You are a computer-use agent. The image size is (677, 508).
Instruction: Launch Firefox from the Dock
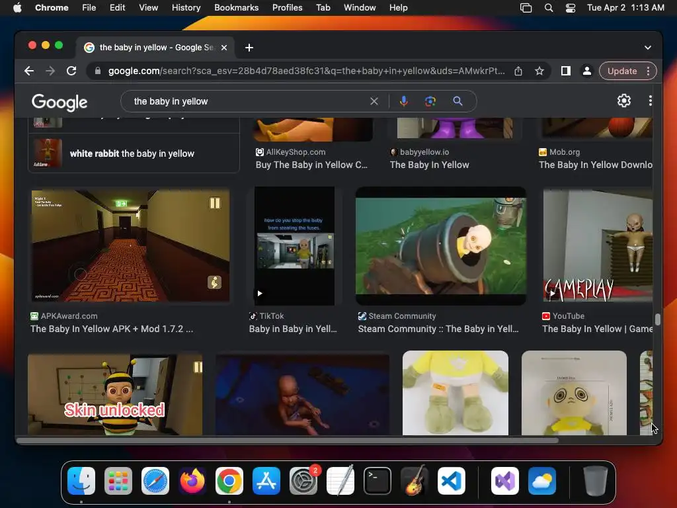coord(192,481)
